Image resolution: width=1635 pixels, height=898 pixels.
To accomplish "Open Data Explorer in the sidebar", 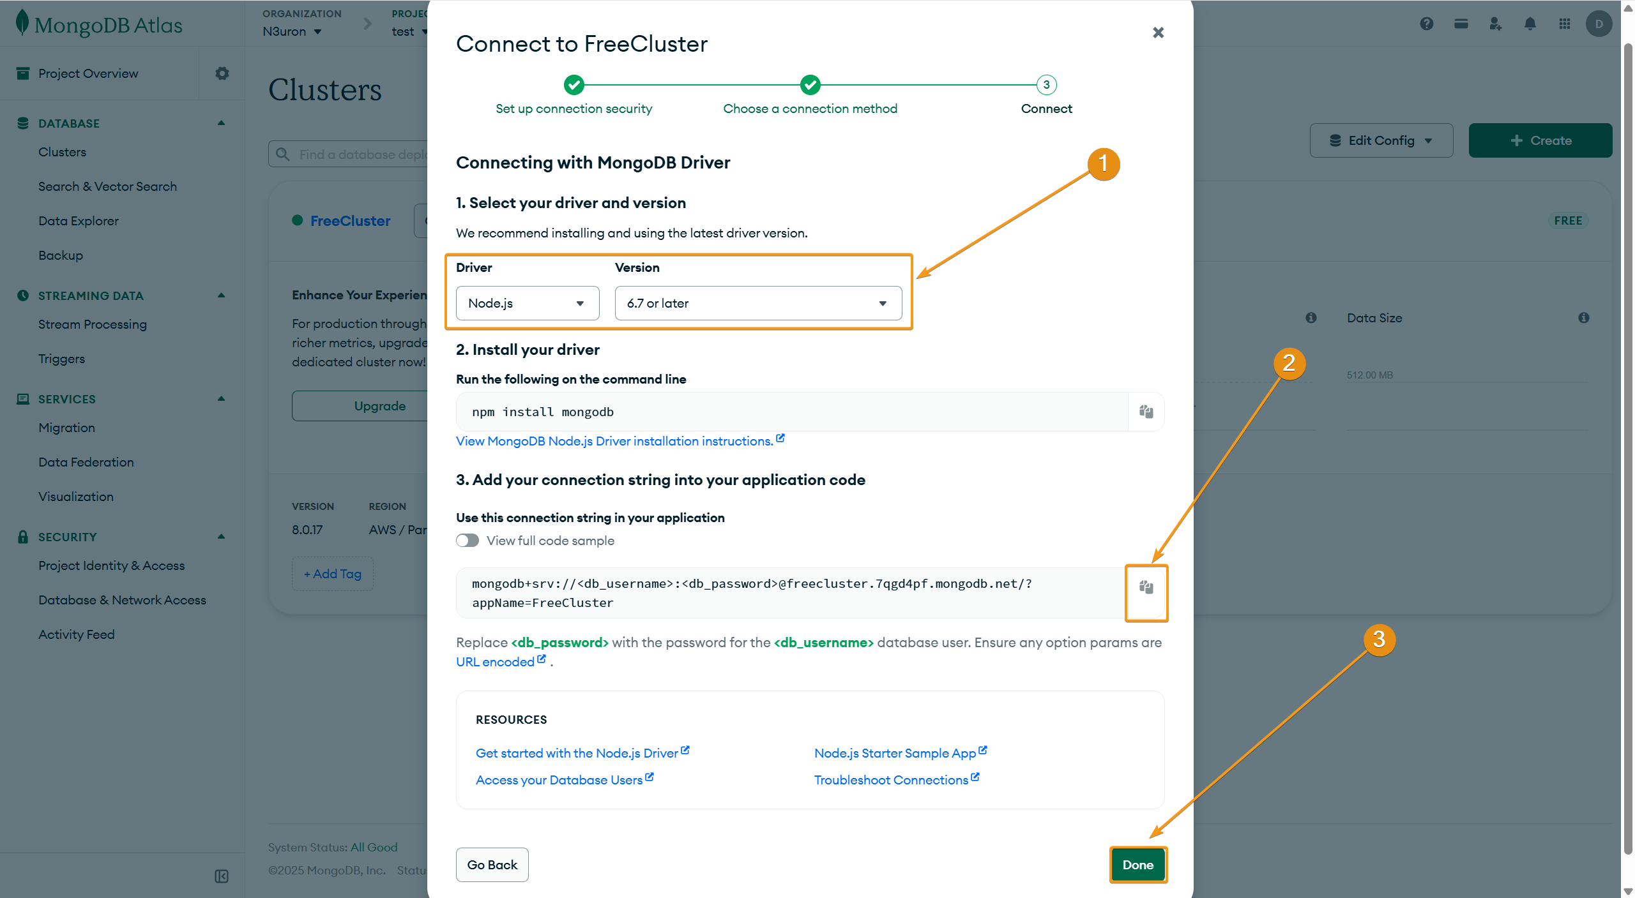I will [79, 221].
